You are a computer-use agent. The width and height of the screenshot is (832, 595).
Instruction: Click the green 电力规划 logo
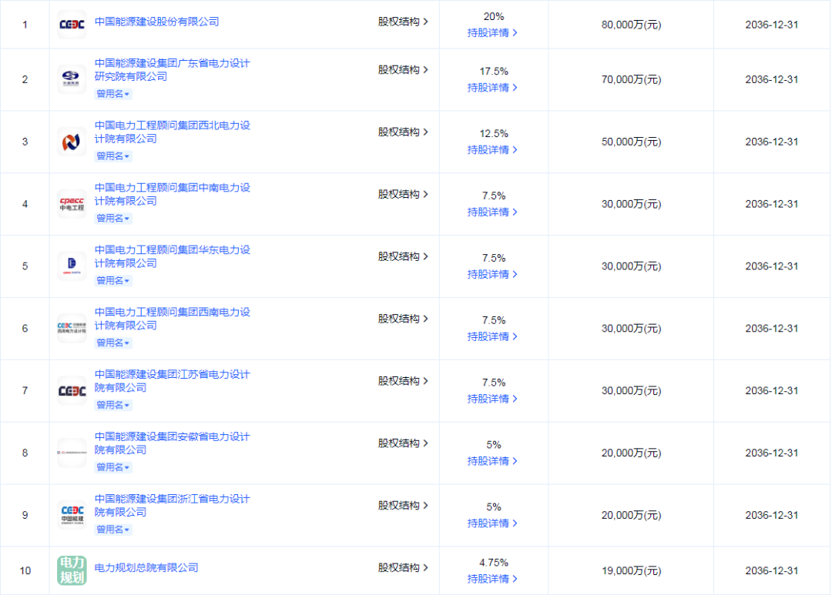(72, 570)
